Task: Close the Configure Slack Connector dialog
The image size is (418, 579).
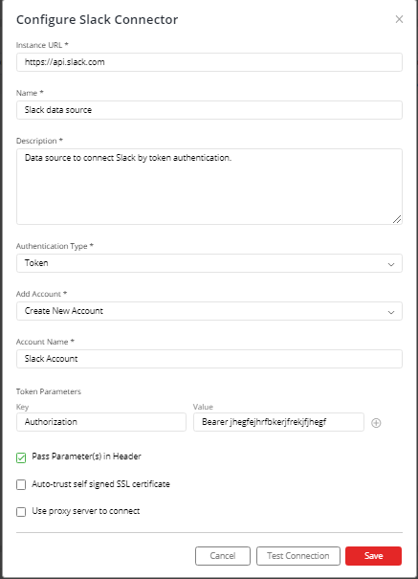Action: pyautogui.click(x=399, y=19)
